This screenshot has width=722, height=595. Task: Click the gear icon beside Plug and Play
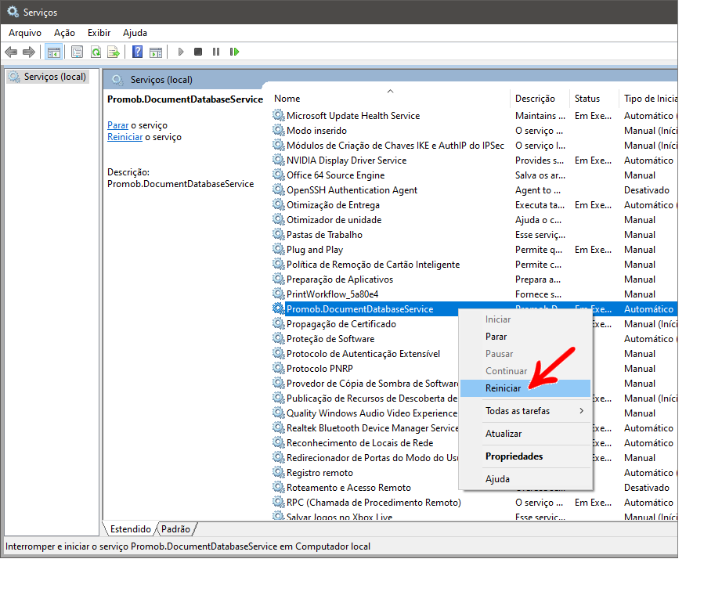point(278,250)
